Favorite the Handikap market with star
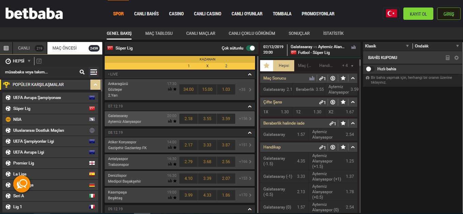 [x=343, y=147]
